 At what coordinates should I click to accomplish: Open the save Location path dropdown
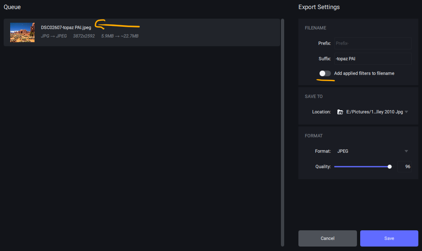pos(372,112)
